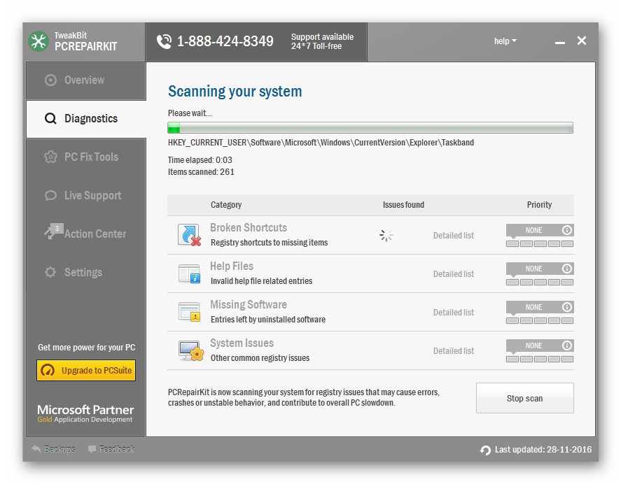Screen dimensions: 621x484
Task: Go to PC Fix Tools tab
Action: (86, 157)
